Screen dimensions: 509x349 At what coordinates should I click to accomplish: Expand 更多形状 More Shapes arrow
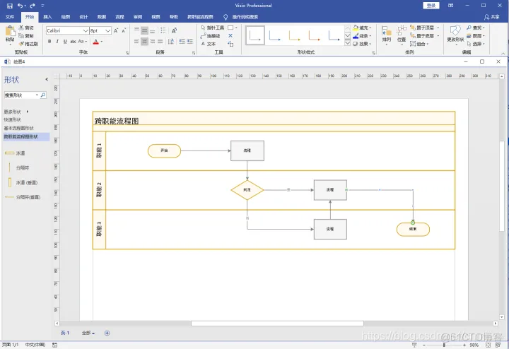click(28, 112)
